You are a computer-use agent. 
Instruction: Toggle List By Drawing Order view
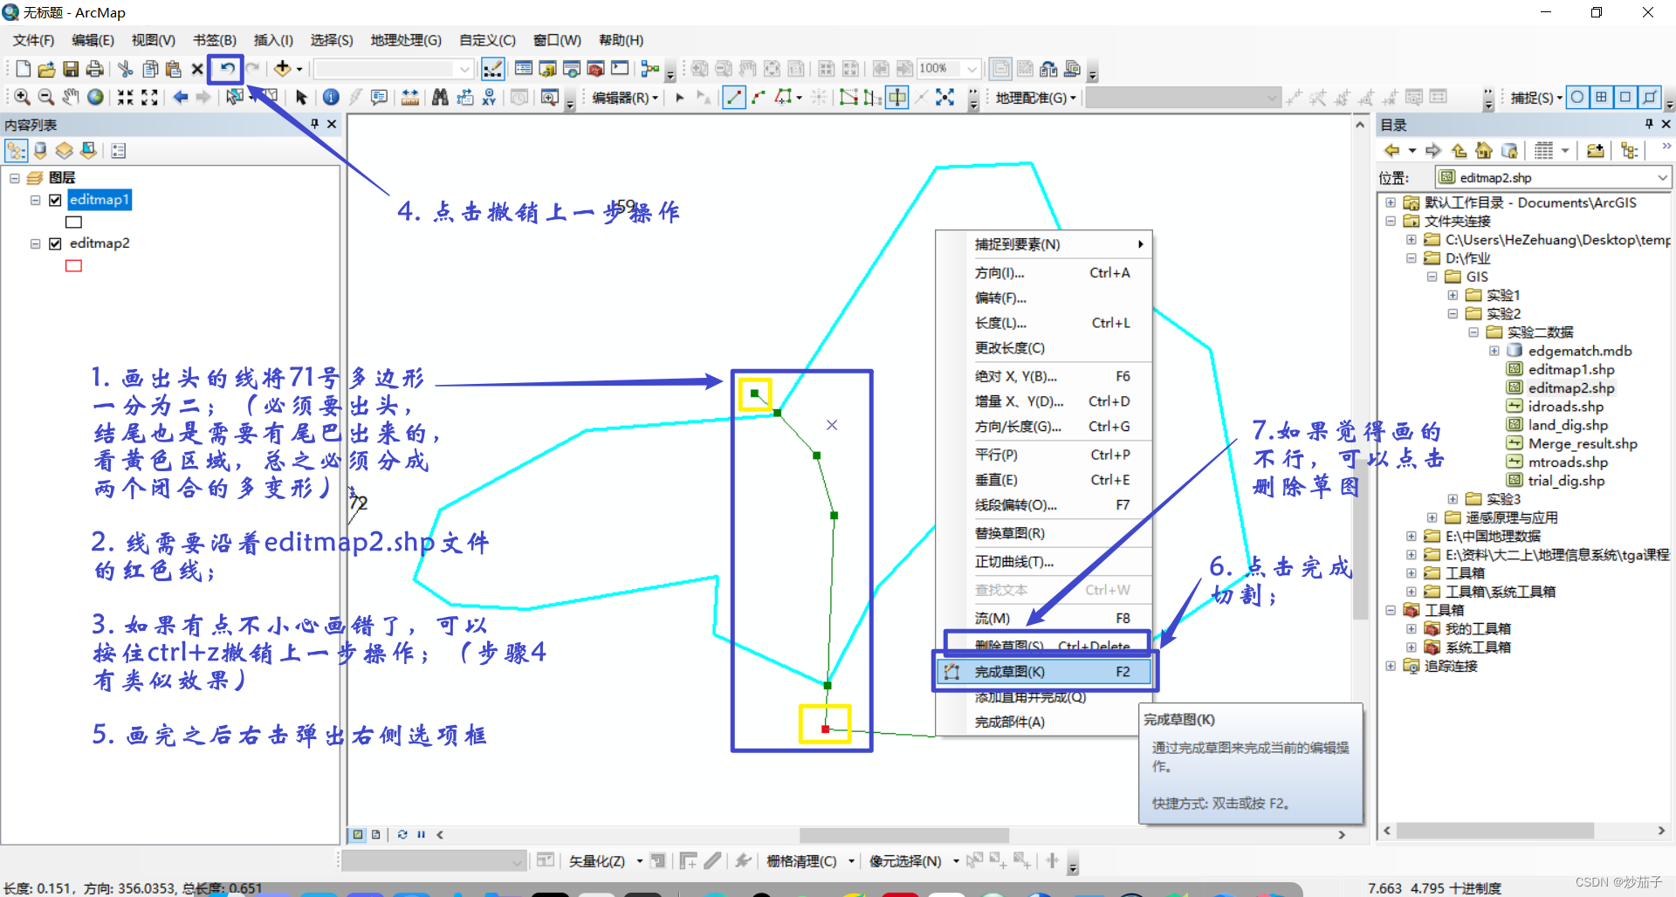(17, 151)
